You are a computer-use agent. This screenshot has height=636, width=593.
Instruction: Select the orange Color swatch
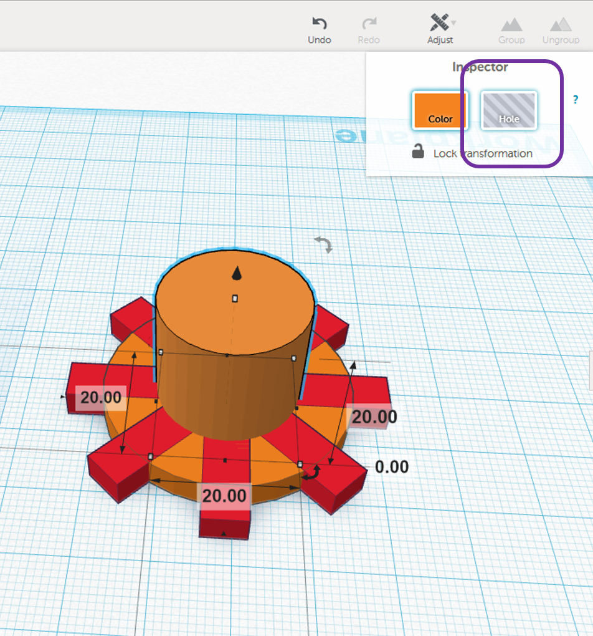(x=440, y=110)
